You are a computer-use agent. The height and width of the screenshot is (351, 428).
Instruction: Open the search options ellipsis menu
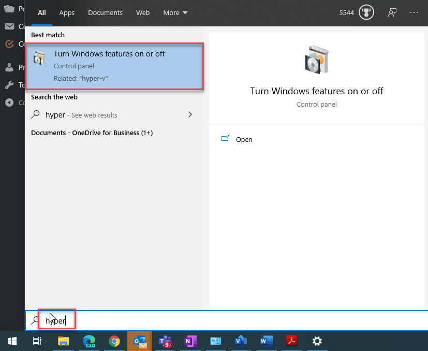click(x=414, y=12)
